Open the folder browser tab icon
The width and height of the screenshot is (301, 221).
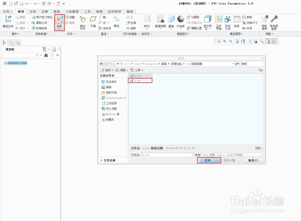coord(11,43)
